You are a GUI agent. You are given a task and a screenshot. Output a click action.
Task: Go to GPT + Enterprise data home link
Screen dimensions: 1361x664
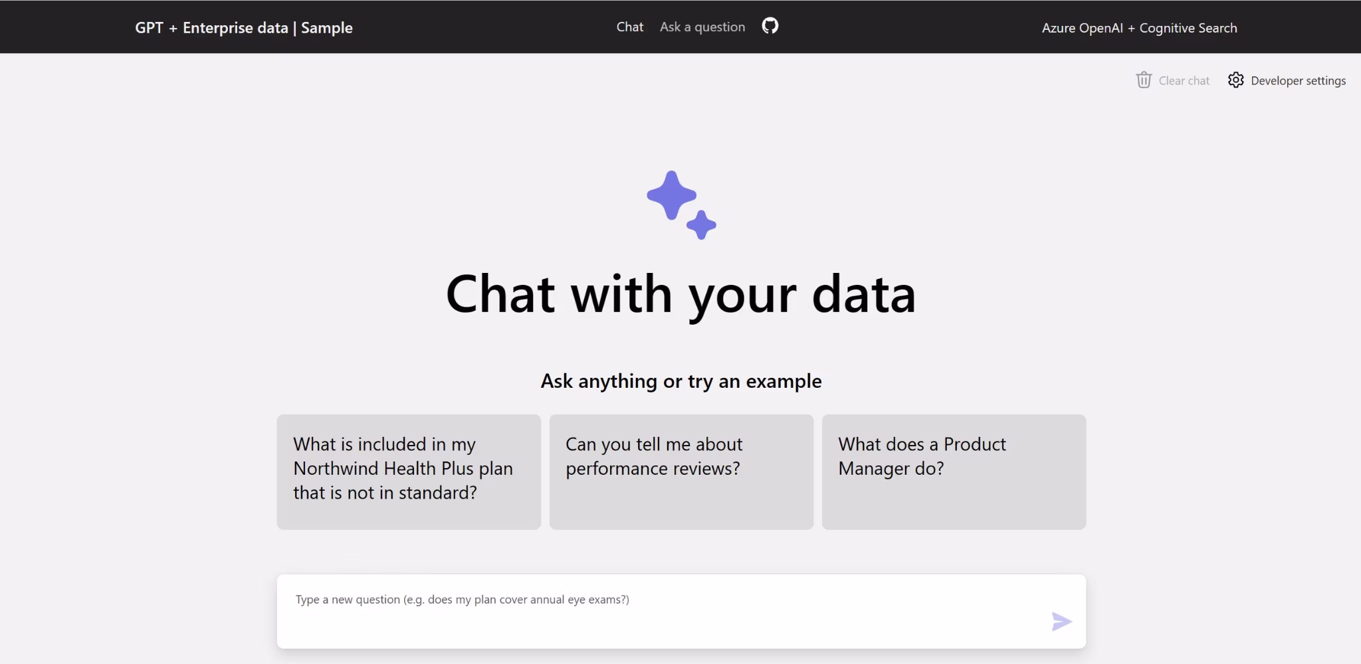tap(243, 28)
